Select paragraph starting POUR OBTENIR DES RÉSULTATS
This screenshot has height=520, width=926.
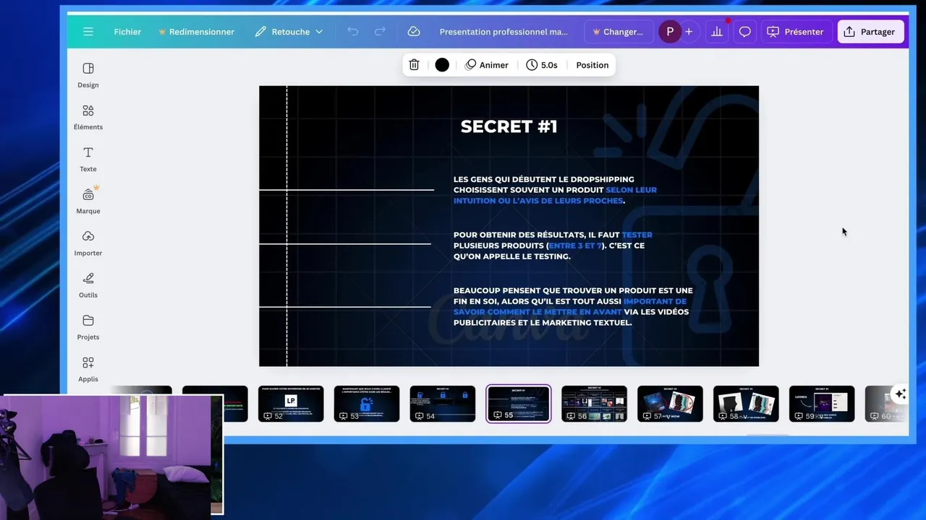[553, 246]
